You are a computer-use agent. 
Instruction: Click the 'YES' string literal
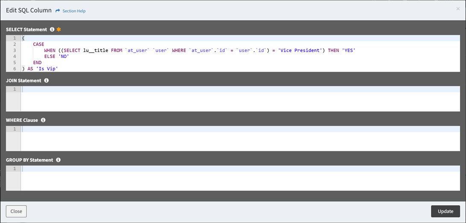point(349,50)
